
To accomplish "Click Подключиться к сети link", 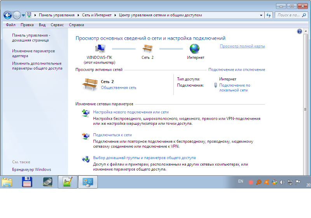I will 112,135.
